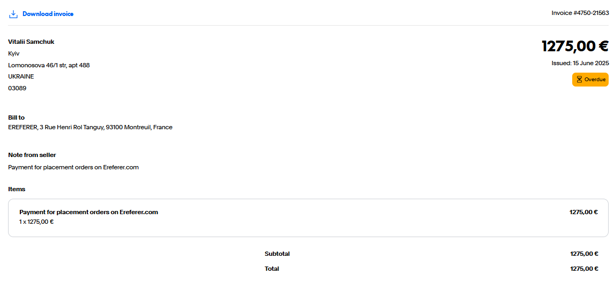
Task: Click the Note from seller heading
Action: (32, 155)
